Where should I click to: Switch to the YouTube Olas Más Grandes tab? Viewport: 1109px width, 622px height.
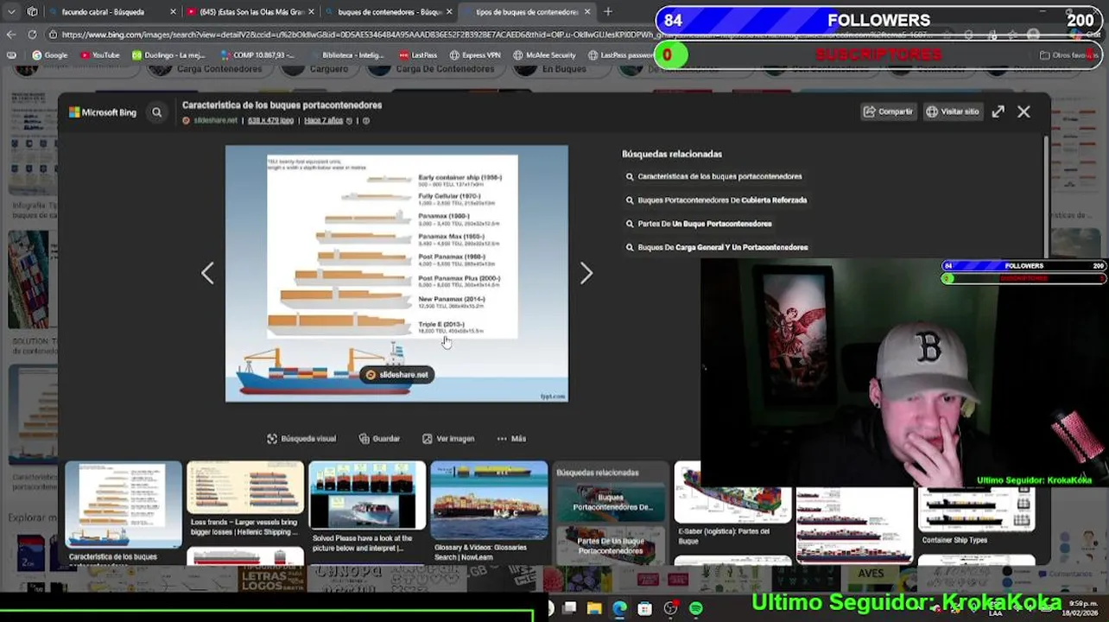tap(250, 12)
